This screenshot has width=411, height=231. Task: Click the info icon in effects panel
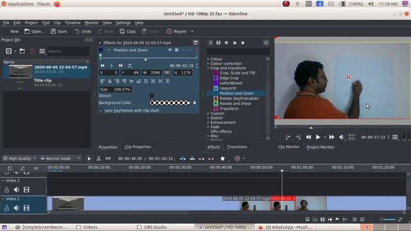point(266,43)
